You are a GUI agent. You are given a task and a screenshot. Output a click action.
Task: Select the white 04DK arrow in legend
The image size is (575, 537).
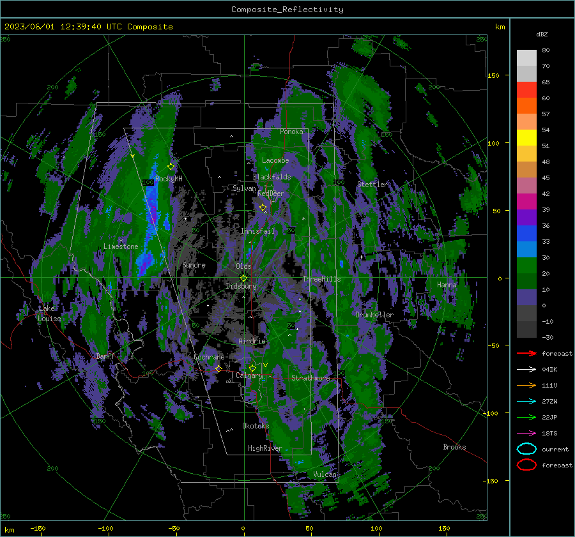pyautogui.click(x=526, y=370)
